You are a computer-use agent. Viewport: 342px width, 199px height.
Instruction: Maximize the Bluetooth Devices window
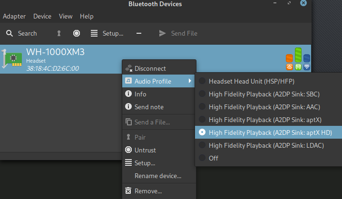[289, 3]
